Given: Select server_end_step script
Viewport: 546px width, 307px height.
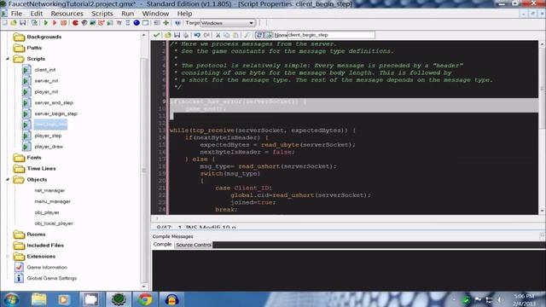Looking at the screenshot, I should pyautogui.click(x=54, y=102).
